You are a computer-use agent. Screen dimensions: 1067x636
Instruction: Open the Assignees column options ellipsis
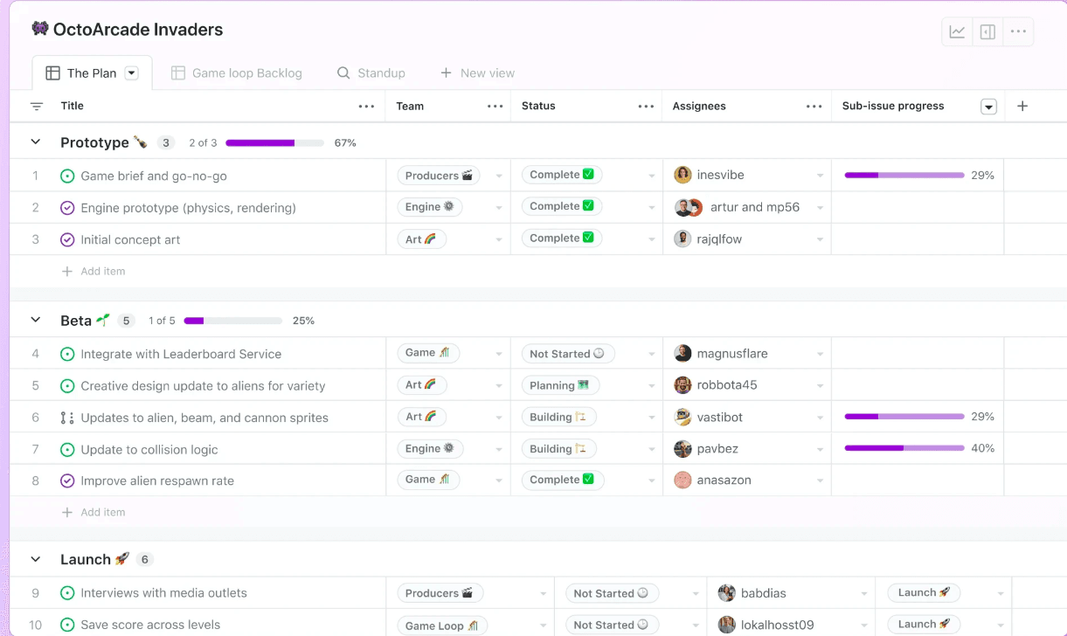[814, 106]
